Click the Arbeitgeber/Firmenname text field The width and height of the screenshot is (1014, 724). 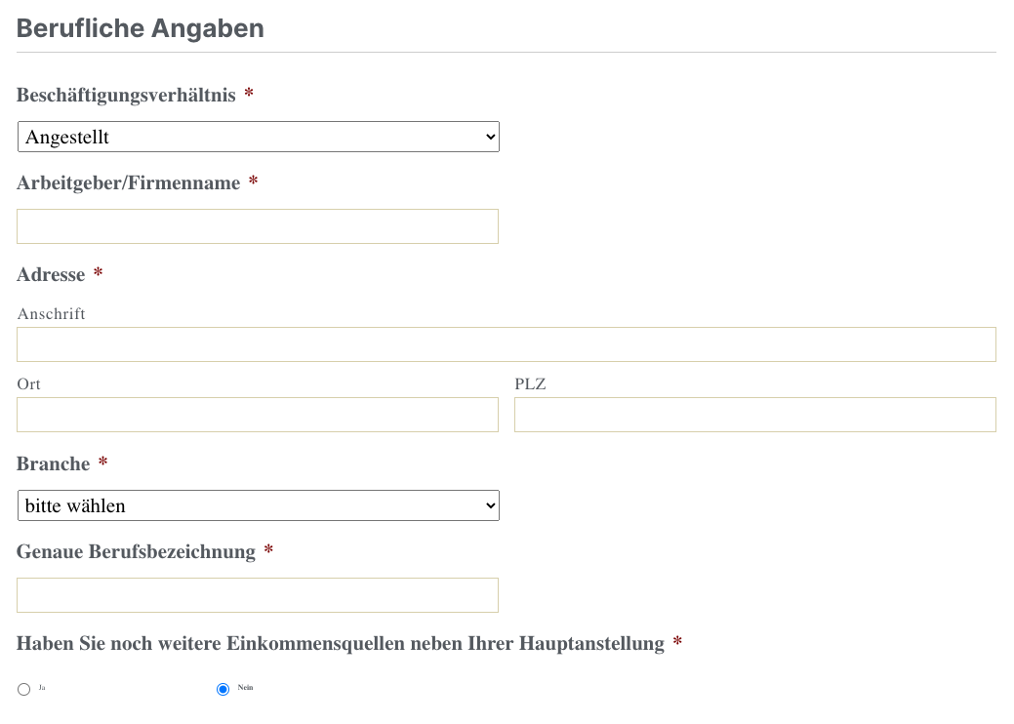point(258,226)
